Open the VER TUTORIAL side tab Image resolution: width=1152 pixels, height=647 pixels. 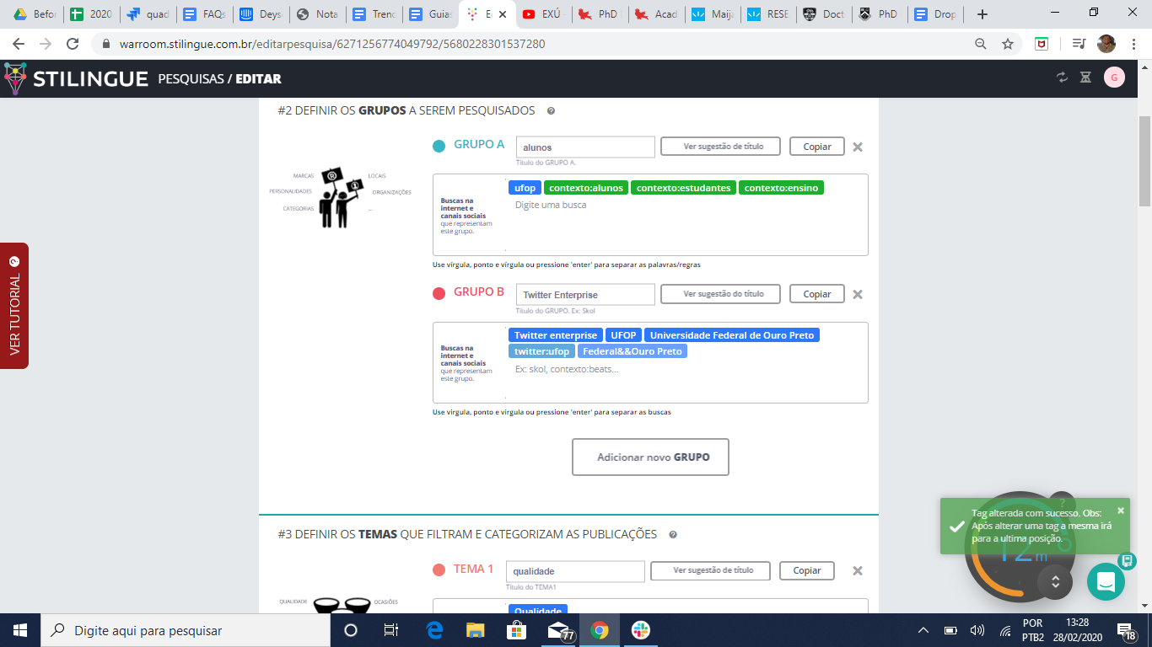14,305
